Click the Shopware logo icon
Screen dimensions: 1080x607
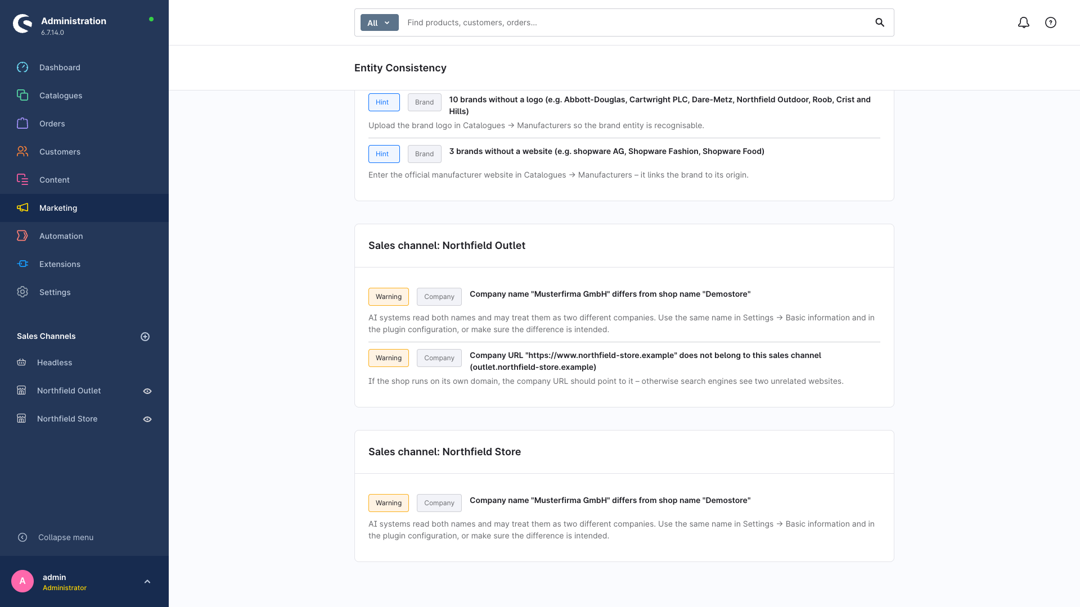22,24
